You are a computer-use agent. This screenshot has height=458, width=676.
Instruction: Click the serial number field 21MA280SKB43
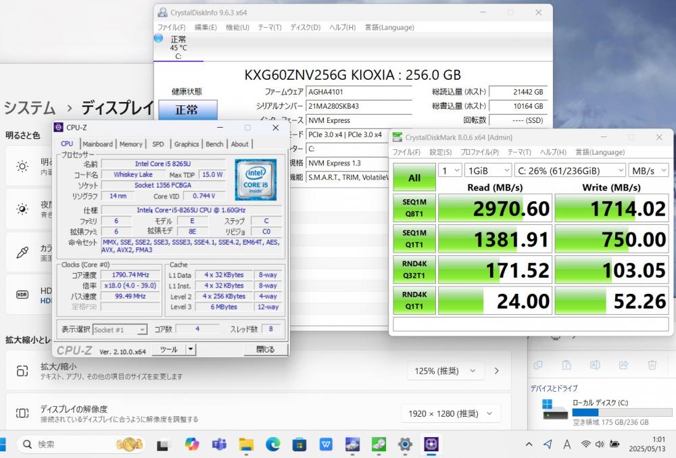click(359, 106)
